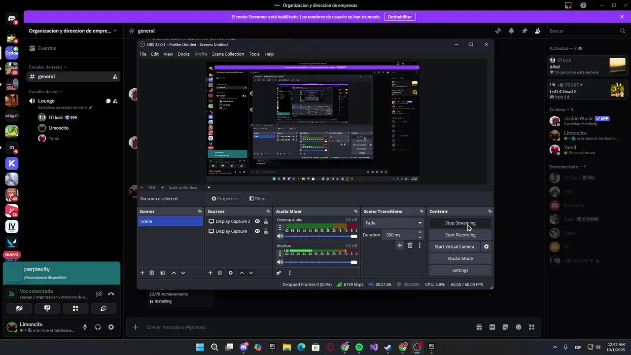
Task: Open Discord user settings gear
Action: pyautogui.click(x=111, y=327)
